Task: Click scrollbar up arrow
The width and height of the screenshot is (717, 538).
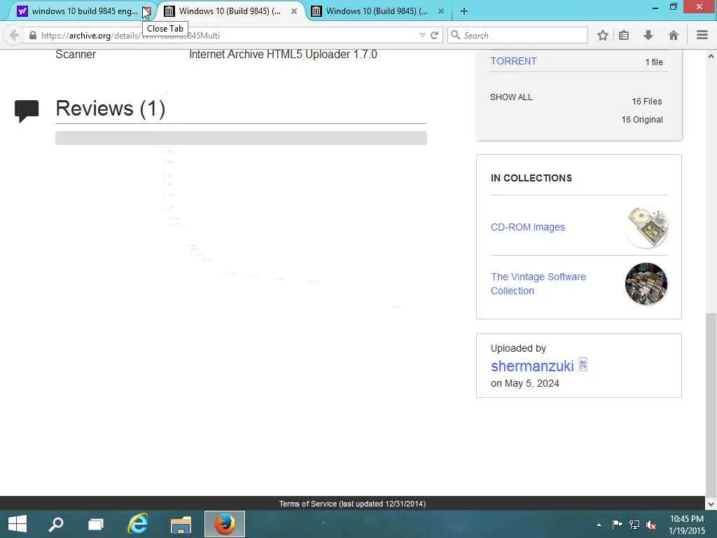Action: coord(711,56)
